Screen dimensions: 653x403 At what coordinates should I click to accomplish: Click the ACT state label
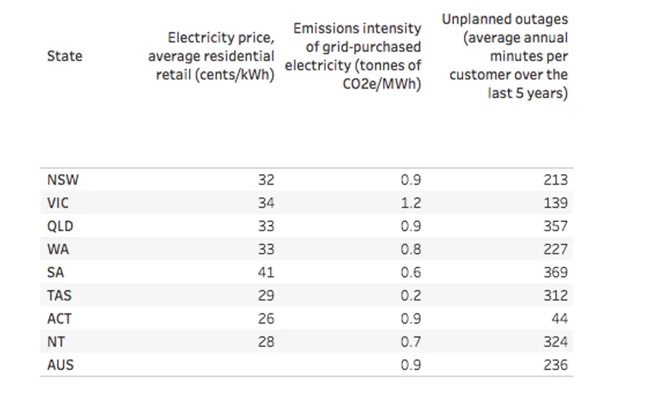(x=59, y=319)
